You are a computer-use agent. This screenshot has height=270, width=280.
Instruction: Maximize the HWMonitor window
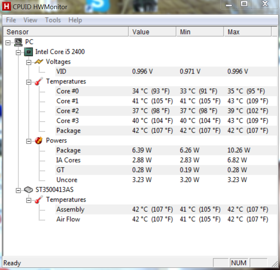coord(244,4)
